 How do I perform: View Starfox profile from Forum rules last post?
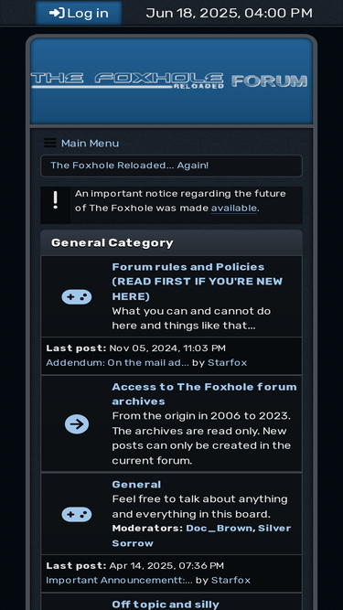227,362
